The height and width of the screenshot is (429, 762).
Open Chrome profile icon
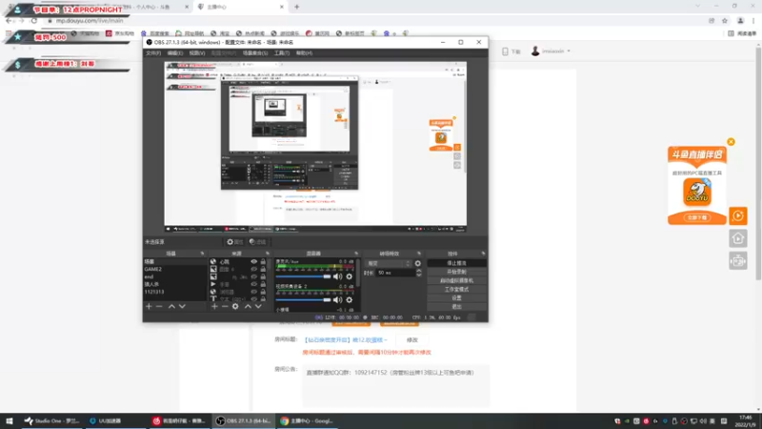coord(740,20)
